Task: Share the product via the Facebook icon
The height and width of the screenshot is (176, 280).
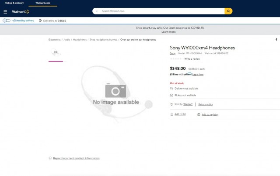Action: tap(276, 39)
